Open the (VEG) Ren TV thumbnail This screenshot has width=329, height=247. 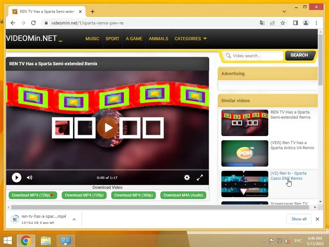[x=245, y=153]
